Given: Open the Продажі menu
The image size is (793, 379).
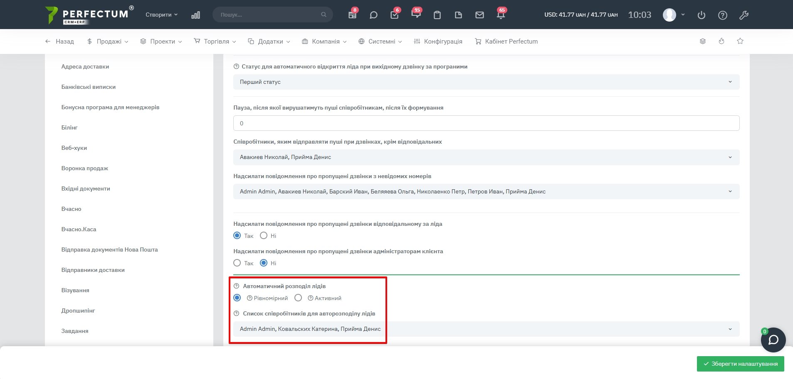Looking at the screenshot, I should click(107, 42).
